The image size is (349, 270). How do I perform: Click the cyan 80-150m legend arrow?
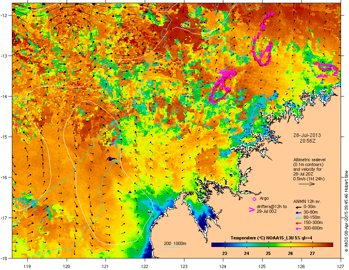[x=298, y=218]
